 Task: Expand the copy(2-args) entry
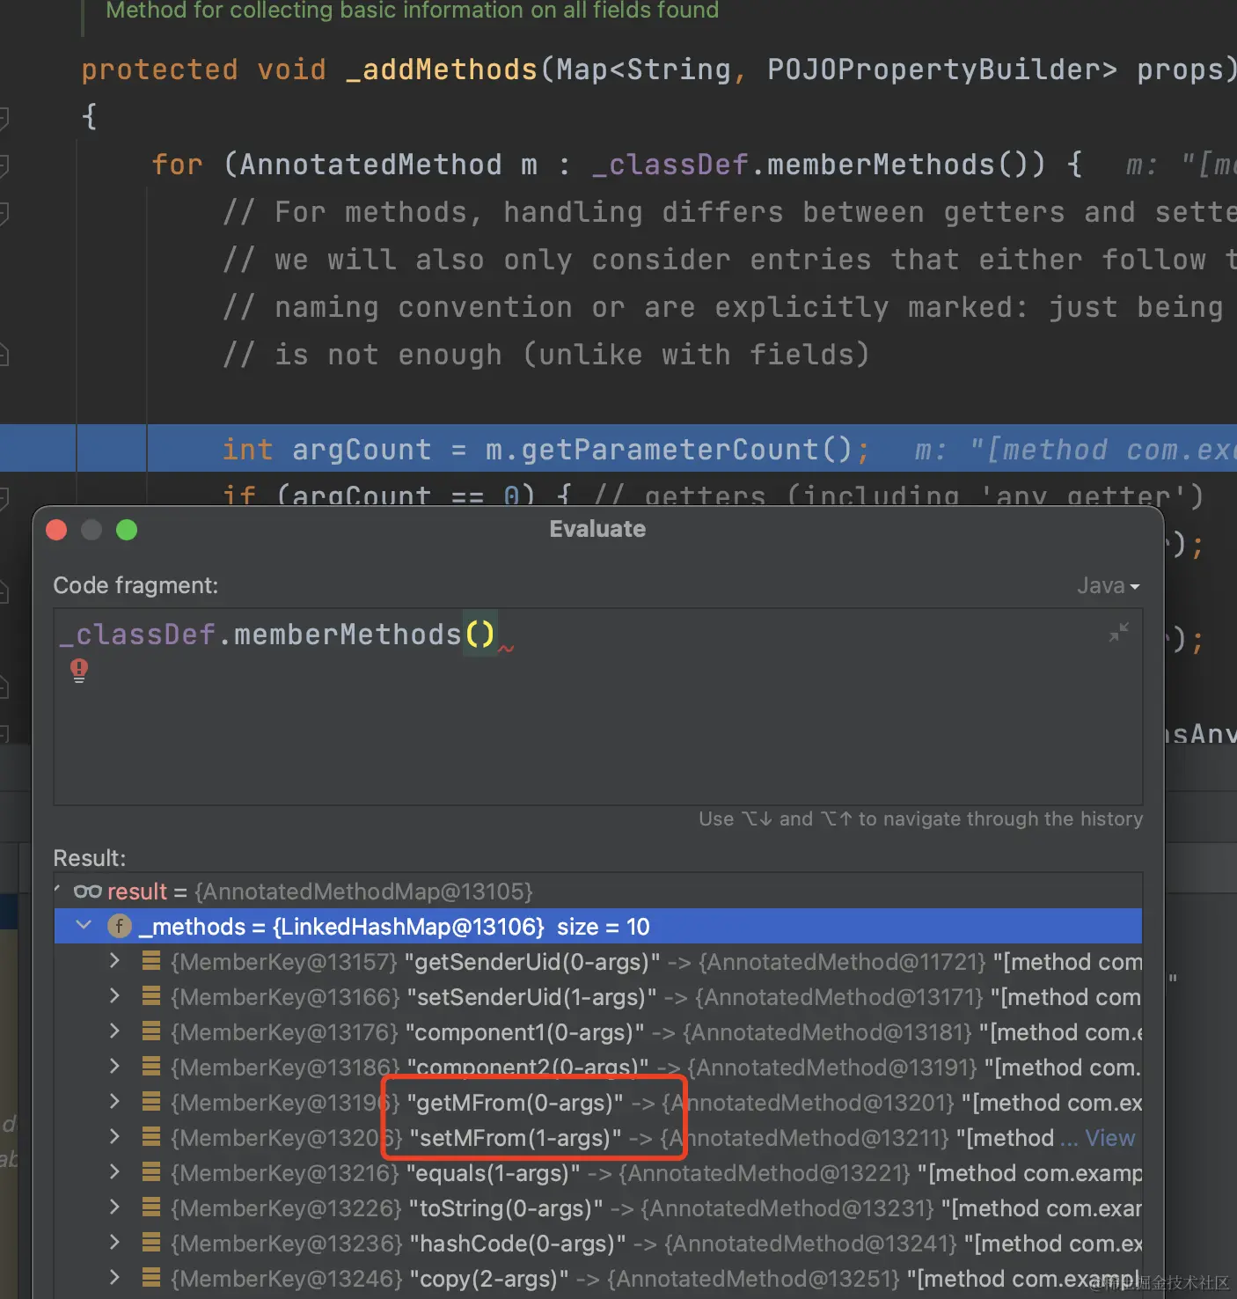[x=114, y=1278]
